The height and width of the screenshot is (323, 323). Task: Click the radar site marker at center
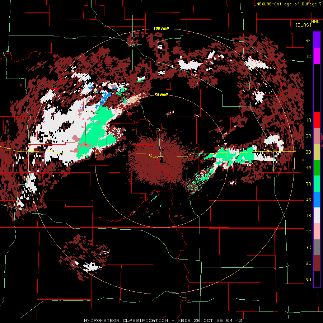(162, 161)
